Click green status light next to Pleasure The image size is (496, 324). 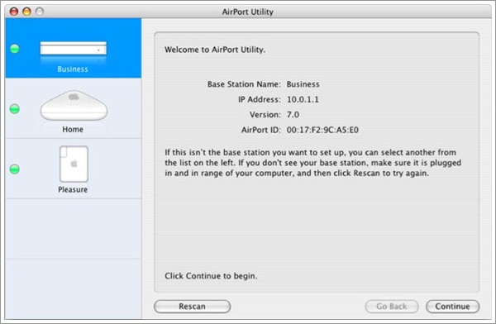click(x=15, y=169)
